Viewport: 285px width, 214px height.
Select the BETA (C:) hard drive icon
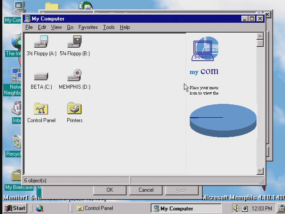tap(41, 76)
